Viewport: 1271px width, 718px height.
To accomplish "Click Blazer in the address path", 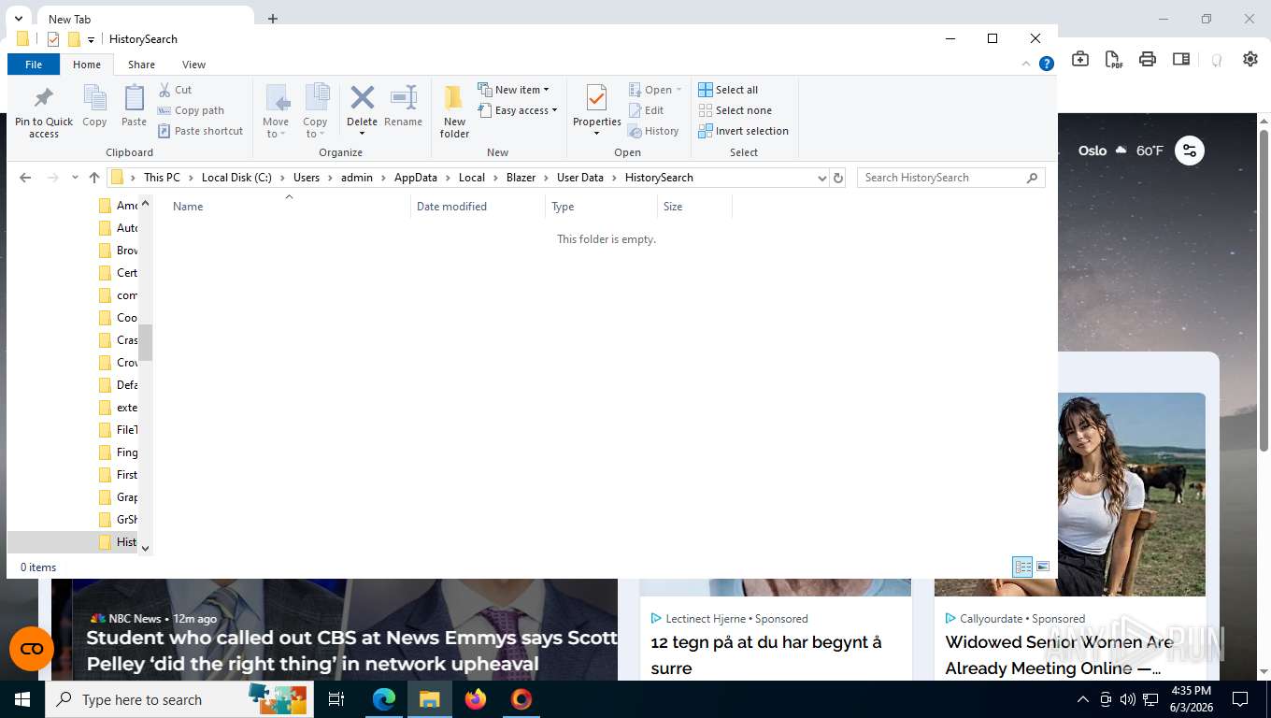I will click(521, 178).
